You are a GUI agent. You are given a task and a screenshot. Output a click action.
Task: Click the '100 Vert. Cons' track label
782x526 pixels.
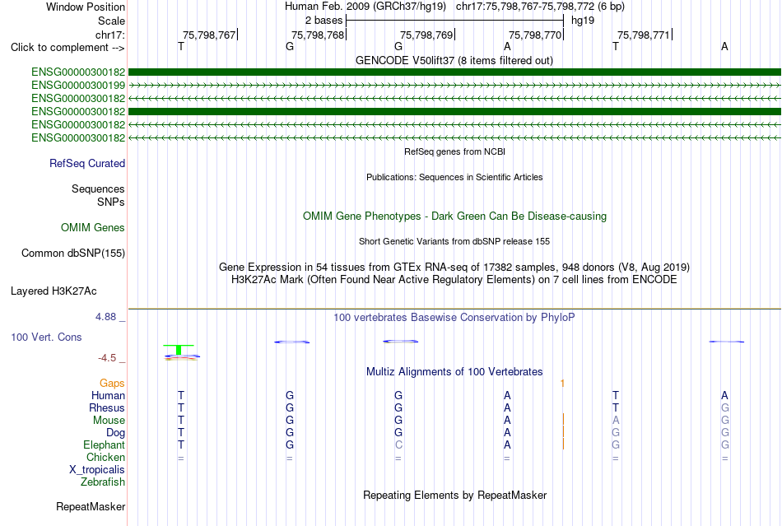pyautogui.click(x=46, y=337)
